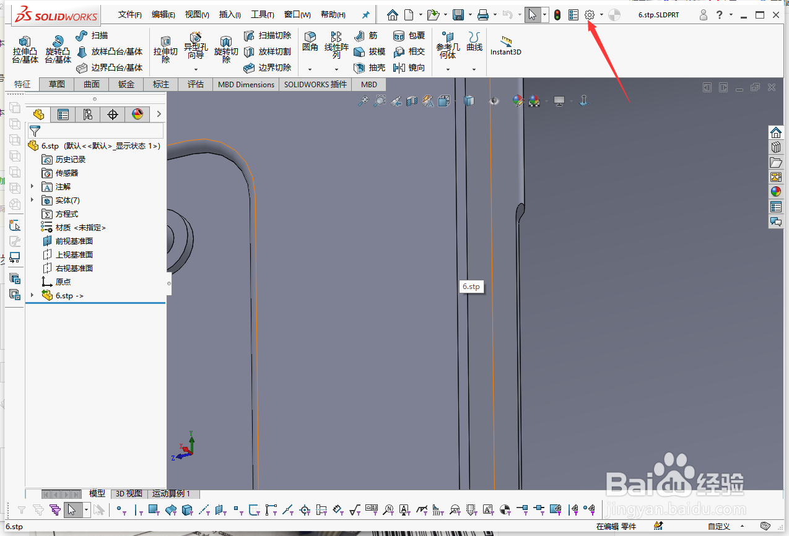Choose the Lofted Cut (放样切割) command
Screen dimensions: 789x536
pos(268,52)
